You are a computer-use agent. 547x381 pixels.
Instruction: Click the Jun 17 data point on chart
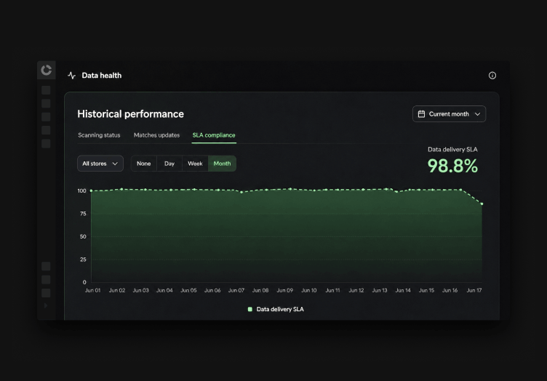point(482,204)
